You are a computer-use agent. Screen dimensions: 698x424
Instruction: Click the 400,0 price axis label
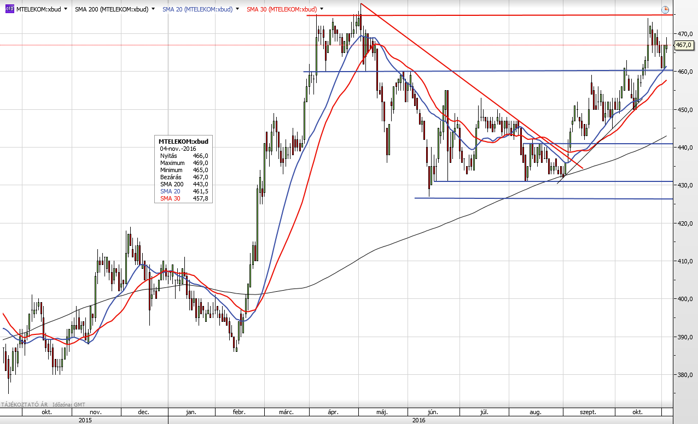tap(685, 299)
